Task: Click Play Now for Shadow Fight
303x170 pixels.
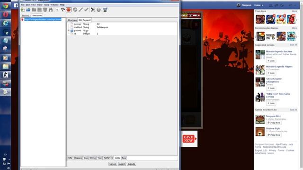Action: [274, 135]
